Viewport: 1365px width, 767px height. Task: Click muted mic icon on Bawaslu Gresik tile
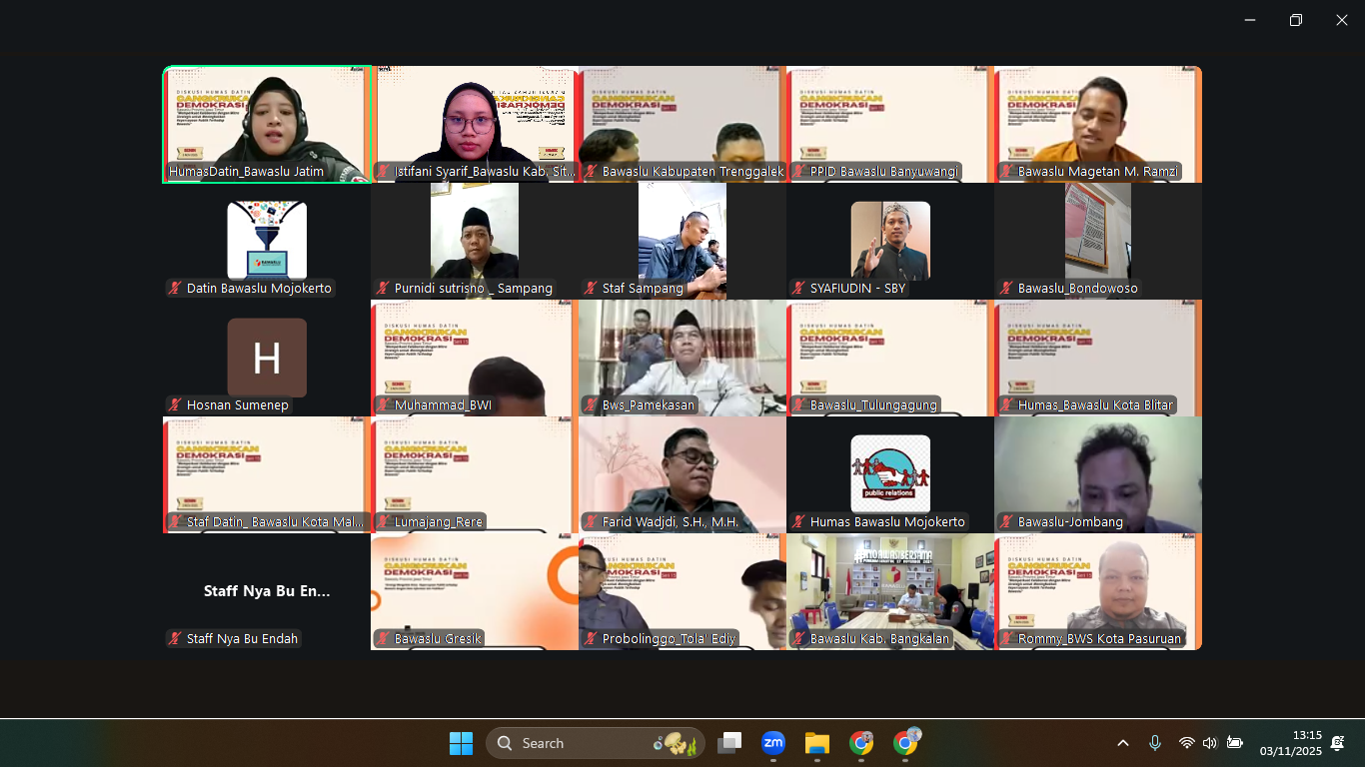pyautogui.click(x=383, y=639)
